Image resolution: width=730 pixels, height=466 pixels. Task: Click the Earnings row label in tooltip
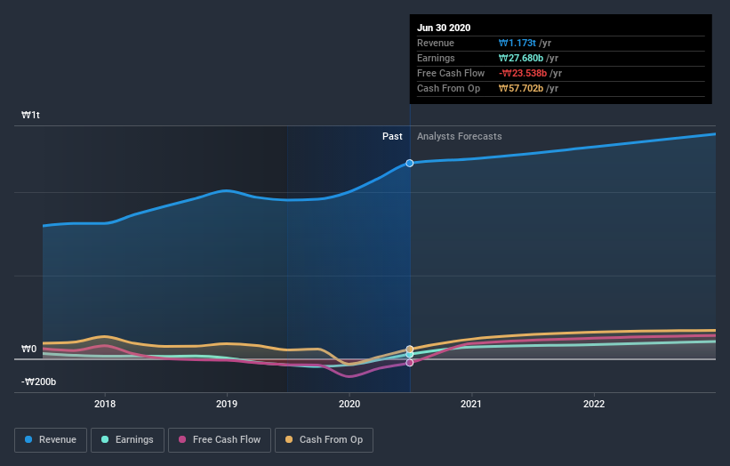[436, 58]
